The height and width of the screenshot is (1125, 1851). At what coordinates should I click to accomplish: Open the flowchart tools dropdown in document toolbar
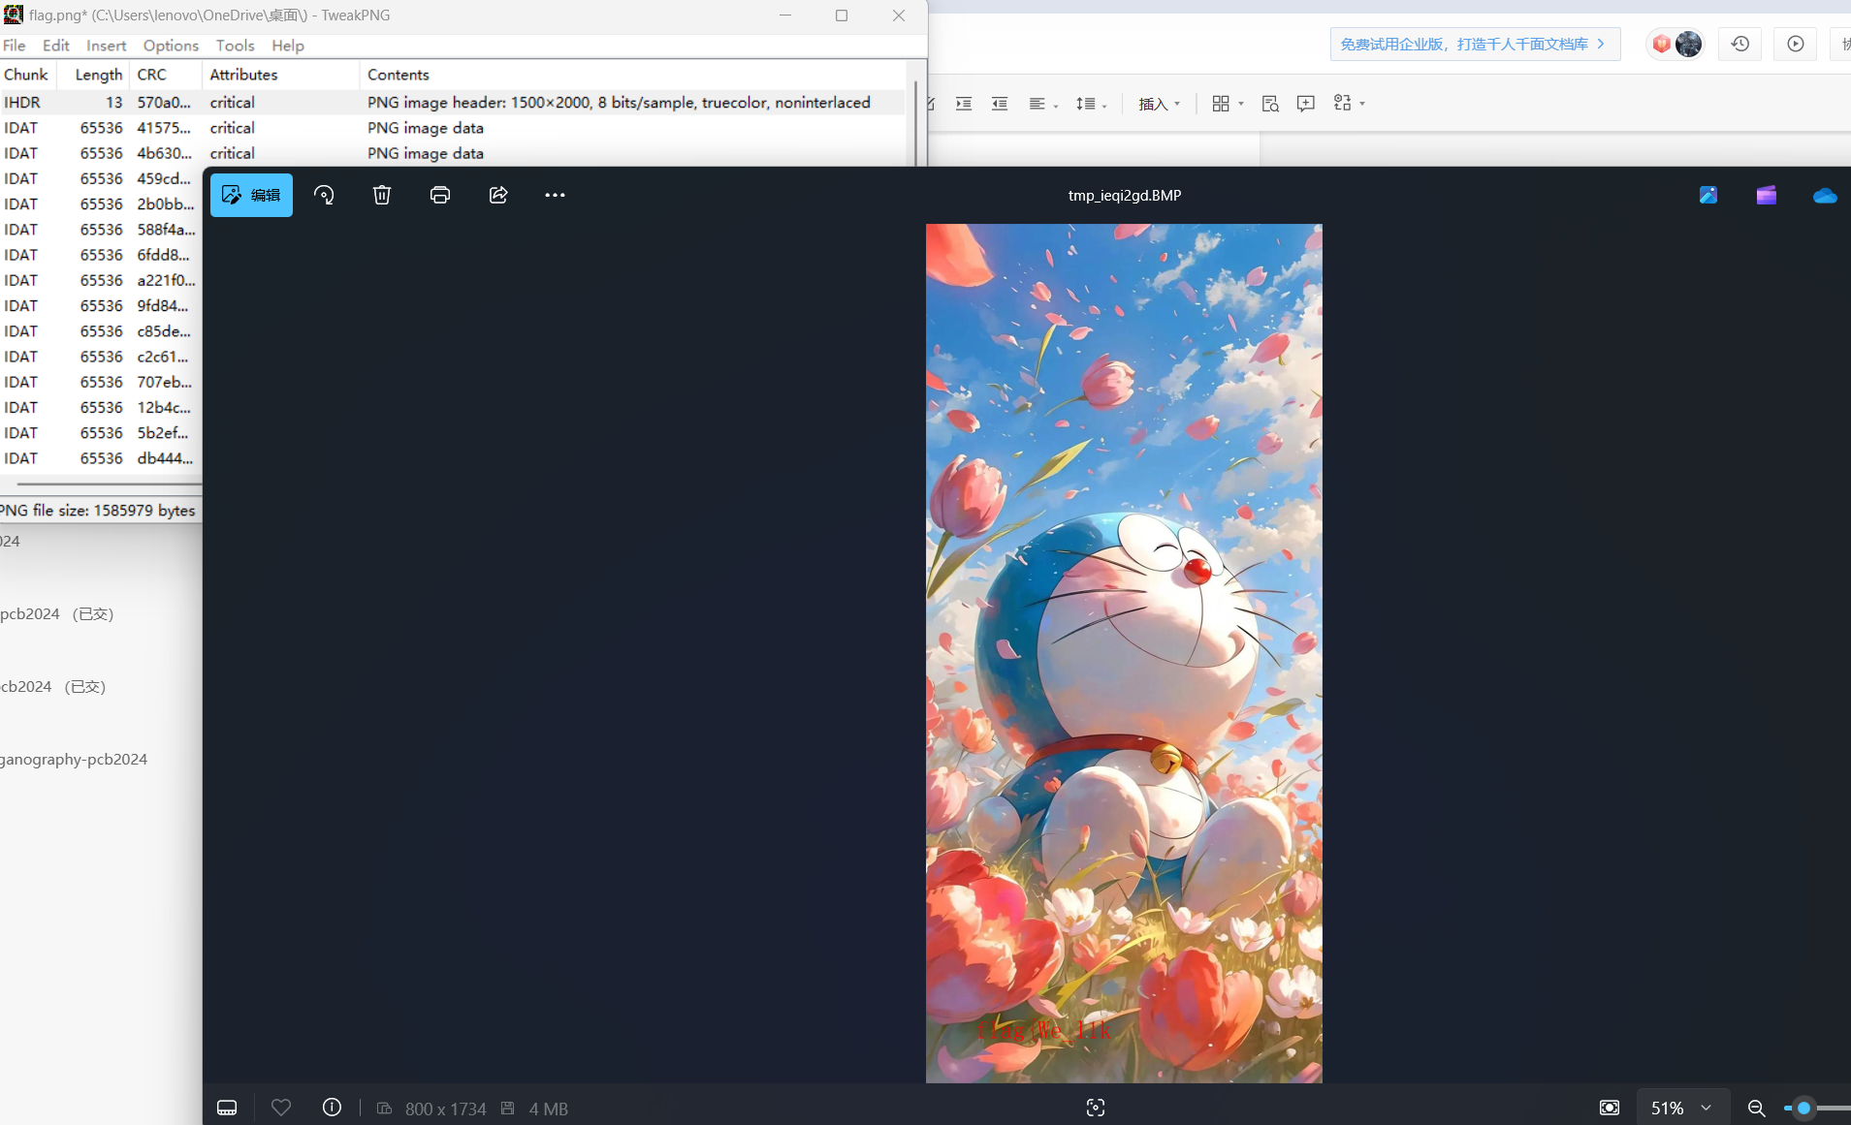(x=1349, y=104)
